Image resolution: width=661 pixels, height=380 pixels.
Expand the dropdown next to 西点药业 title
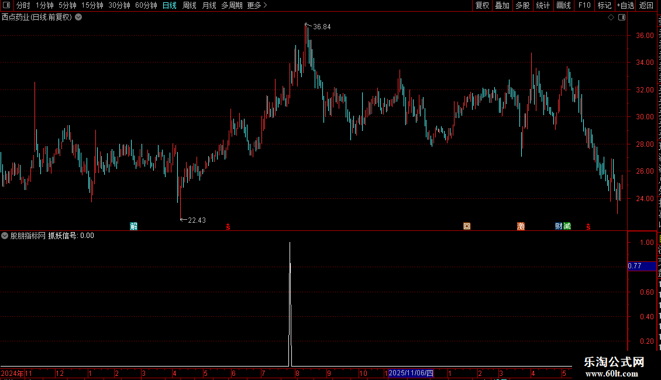click(78, 17)
